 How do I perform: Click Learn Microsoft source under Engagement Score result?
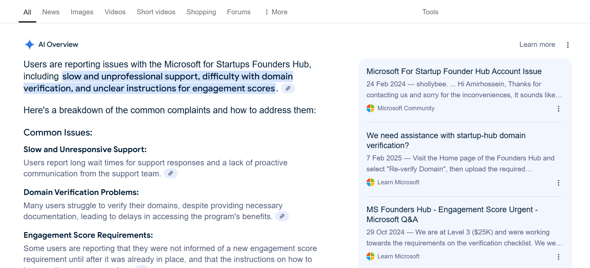[x=398, y=256]
